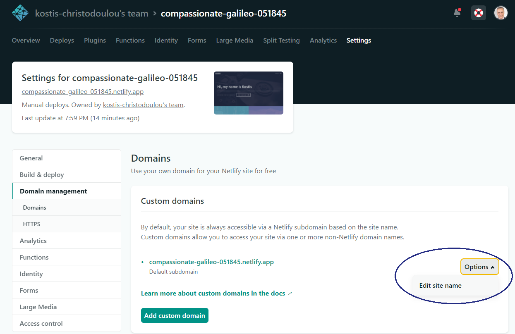Open the Split Testing tab
The height and width of the screenshot is (334, 515).
pos(281,41)
